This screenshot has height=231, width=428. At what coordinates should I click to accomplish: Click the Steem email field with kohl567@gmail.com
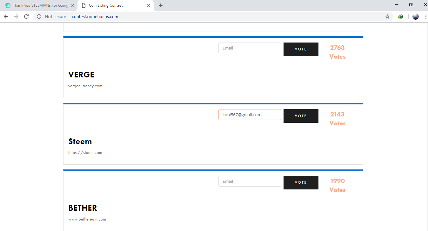click(x=250, y=115)
